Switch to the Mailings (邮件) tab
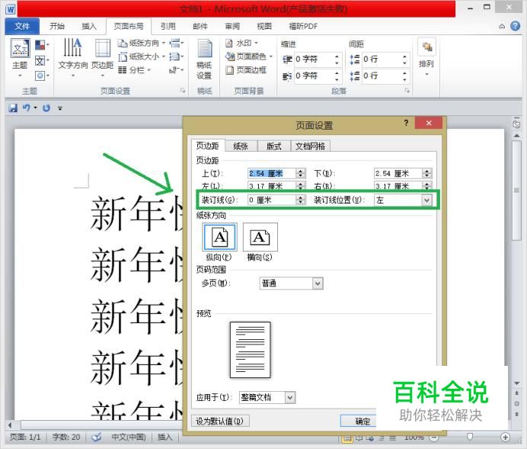Viewport: 527px width, 449px height. point(200,26)
